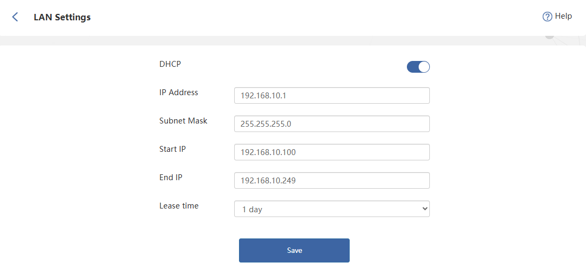Focus the End IP input field
586x278 pixels.
[x=331, y=181]
